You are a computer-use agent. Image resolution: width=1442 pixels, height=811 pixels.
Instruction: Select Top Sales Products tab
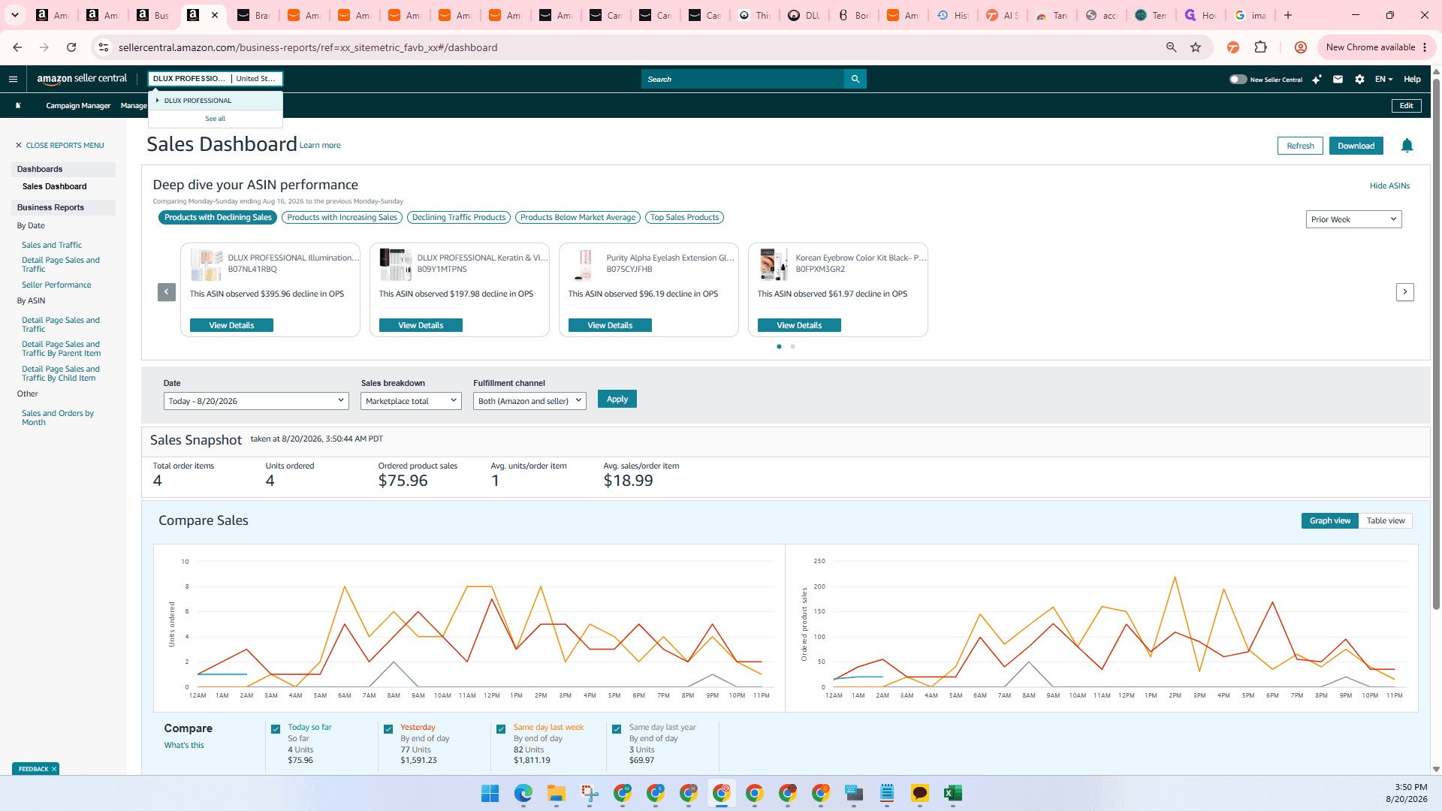(684, 218)
